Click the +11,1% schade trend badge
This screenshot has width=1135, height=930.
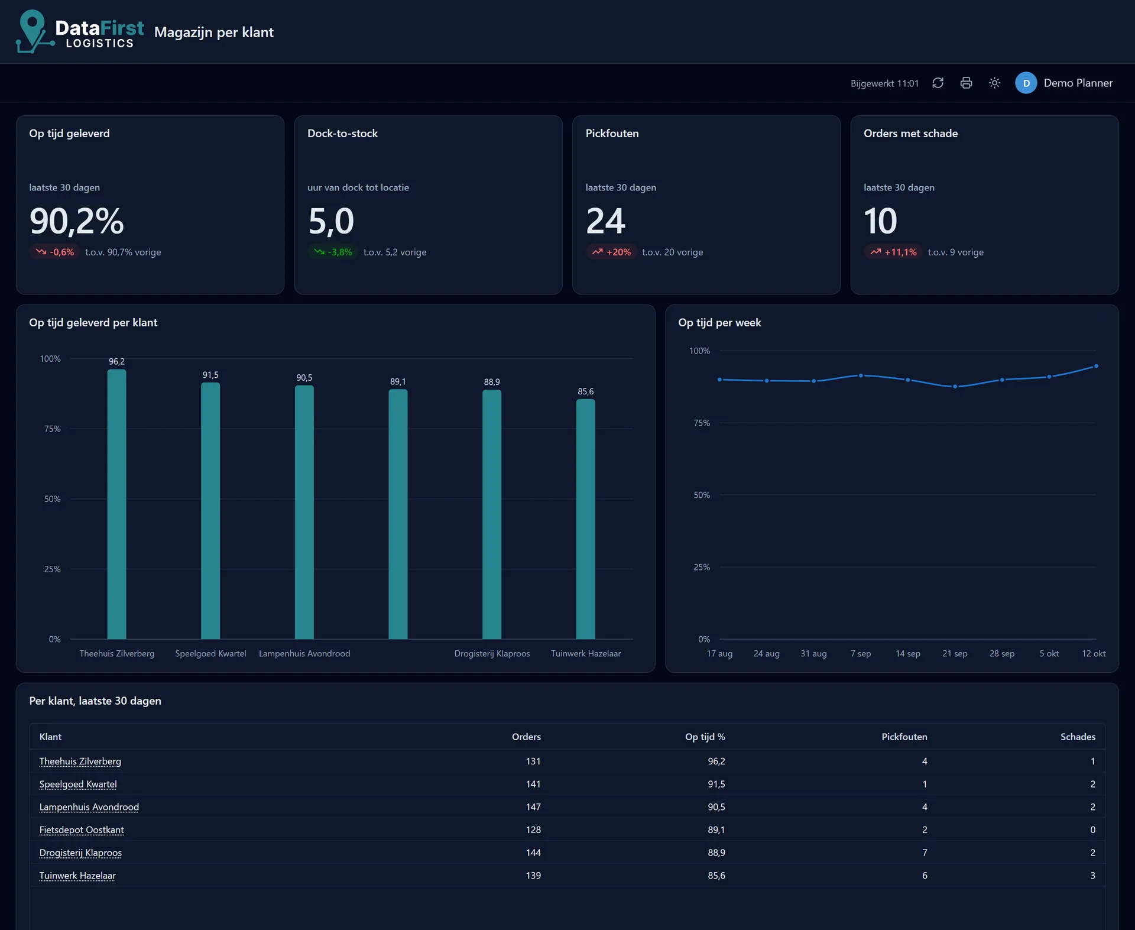pyautogui.click(x=893, y=252)
